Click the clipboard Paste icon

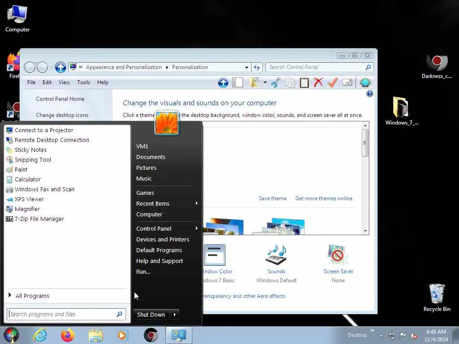pyautogui.click(x=304, y=83)
